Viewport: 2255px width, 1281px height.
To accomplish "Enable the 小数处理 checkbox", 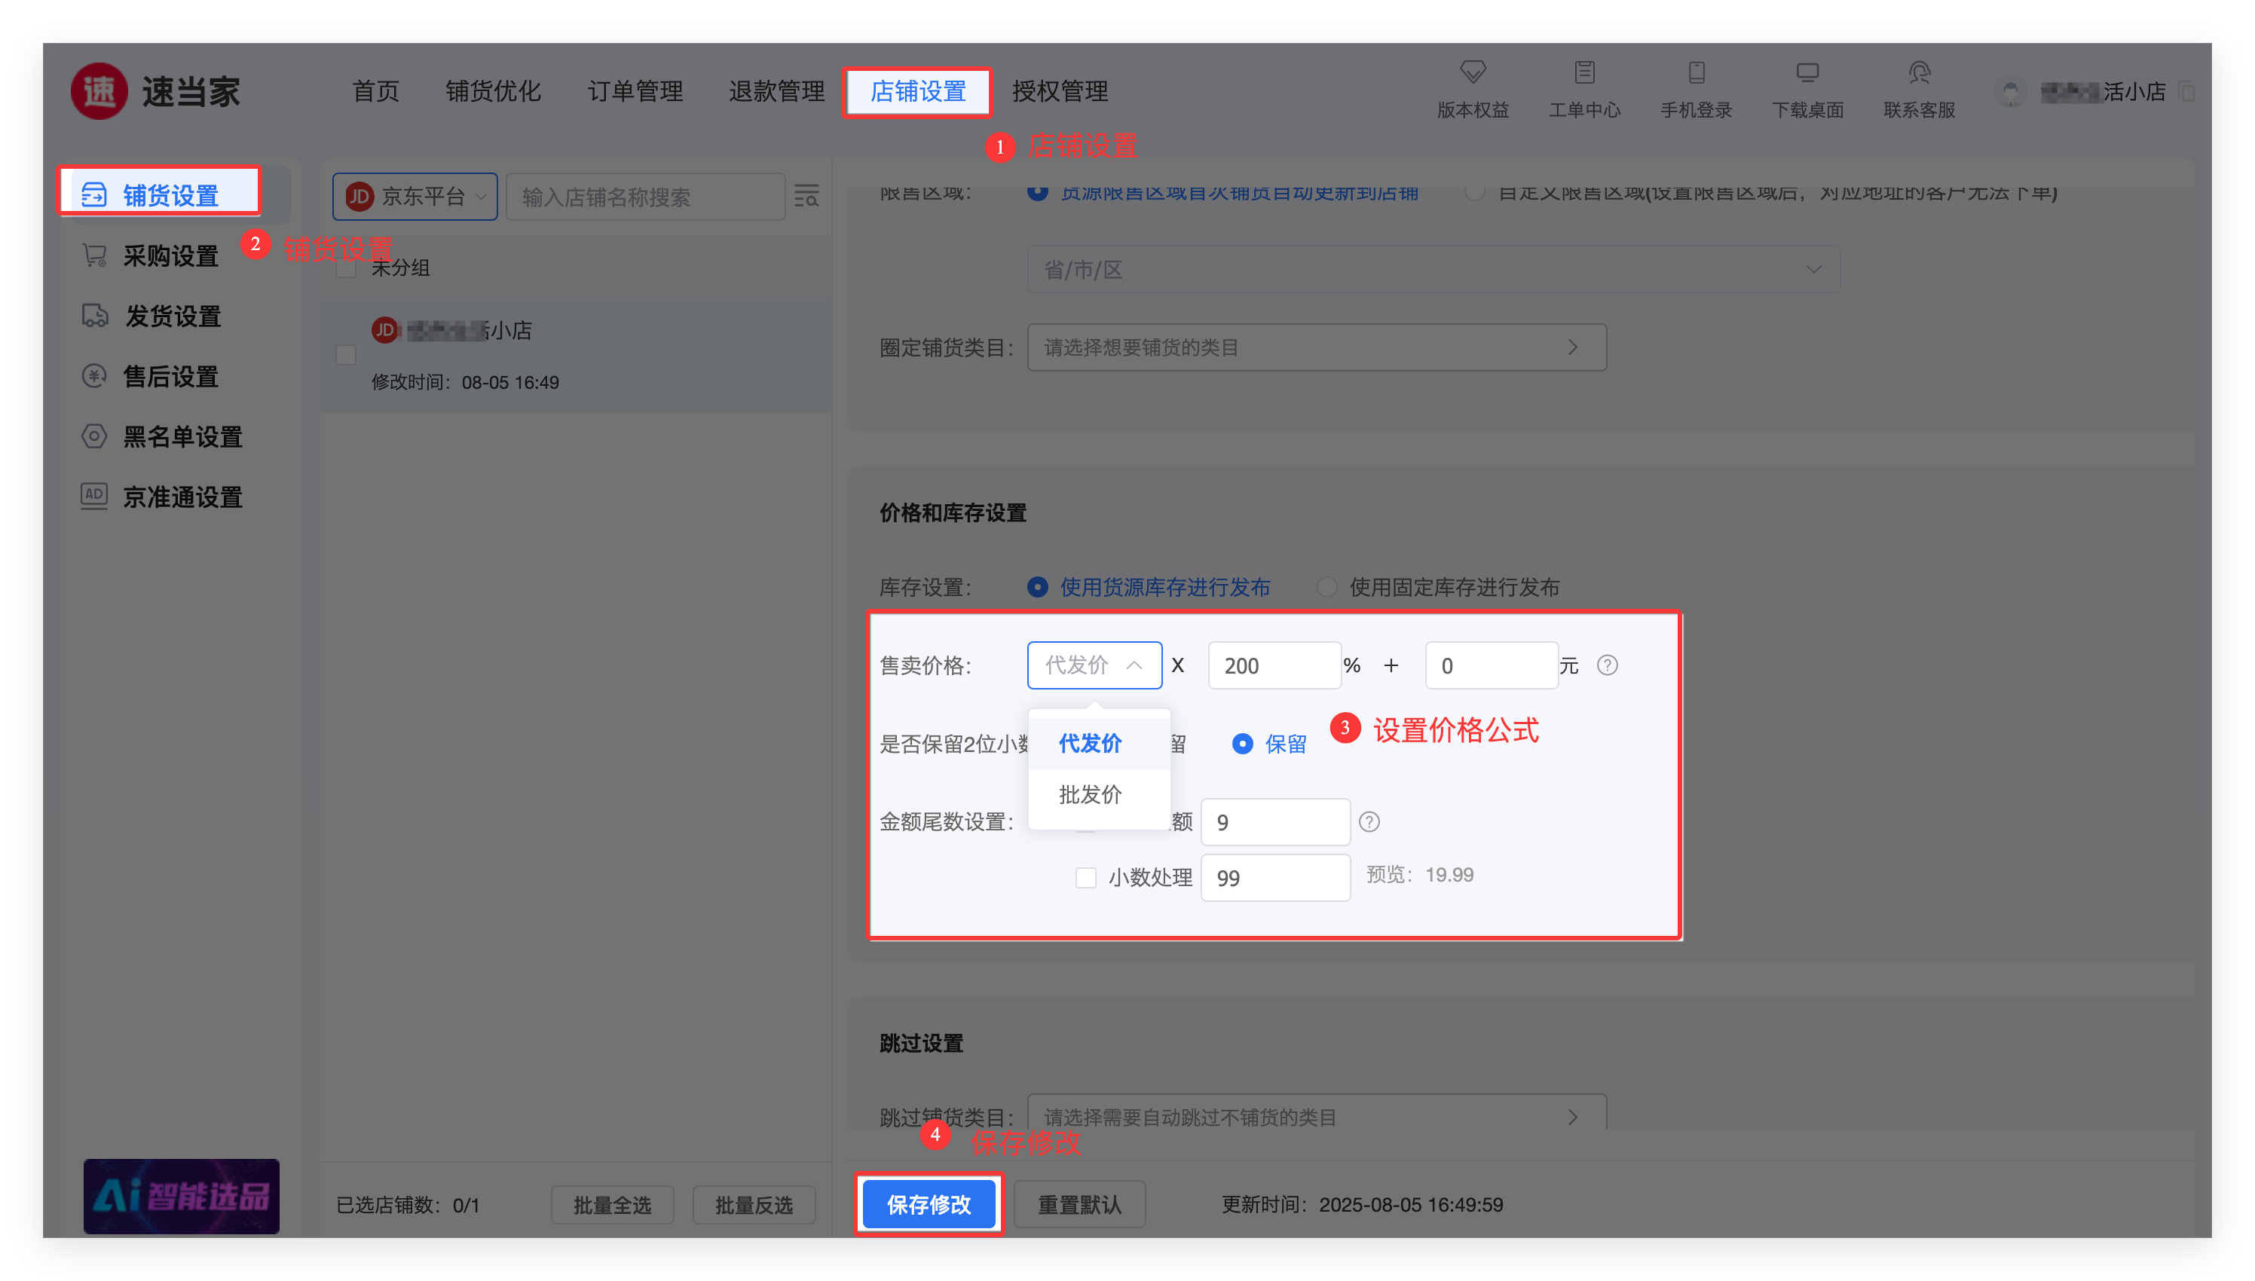I will [1086, 877].
